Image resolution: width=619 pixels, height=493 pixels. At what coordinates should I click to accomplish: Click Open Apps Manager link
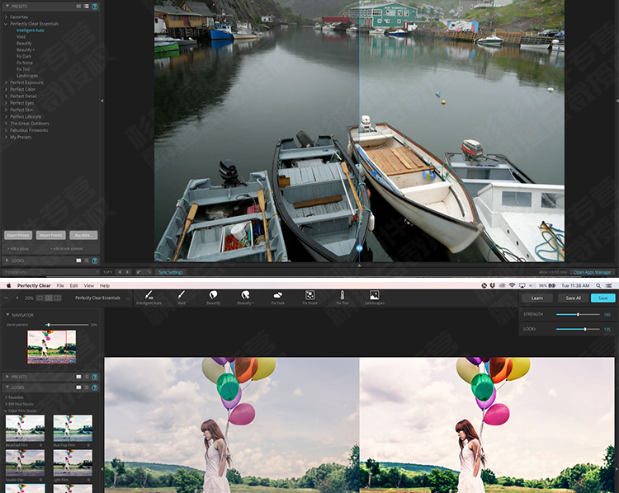coord(592,272)
